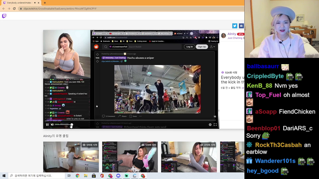Open the kitchen clip thumbnail with 125 views

(x=71, y=157)
